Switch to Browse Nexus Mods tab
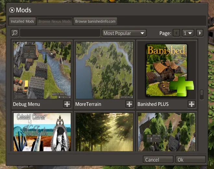 point(54,21)
